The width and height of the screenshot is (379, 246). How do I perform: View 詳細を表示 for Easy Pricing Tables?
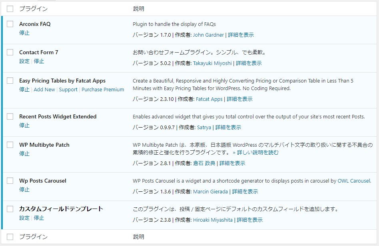(x=239, y=99)
